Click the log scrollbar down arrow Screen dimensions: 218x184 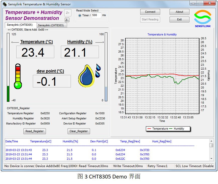click(x=211, y=159)
